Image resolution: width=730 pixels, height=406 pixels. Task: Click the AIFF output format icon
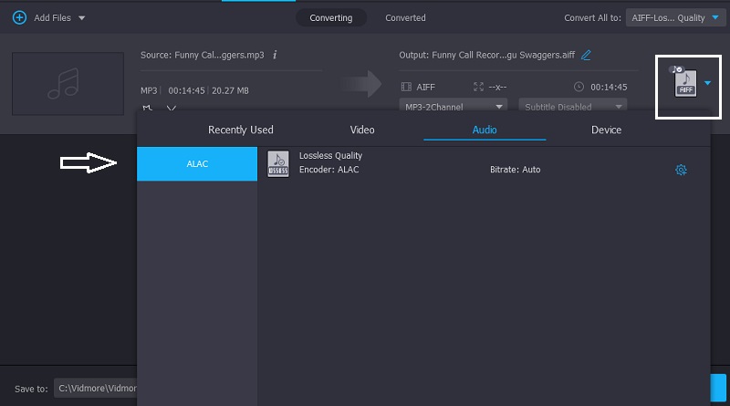pyautogui.click(x=684, y=83)
